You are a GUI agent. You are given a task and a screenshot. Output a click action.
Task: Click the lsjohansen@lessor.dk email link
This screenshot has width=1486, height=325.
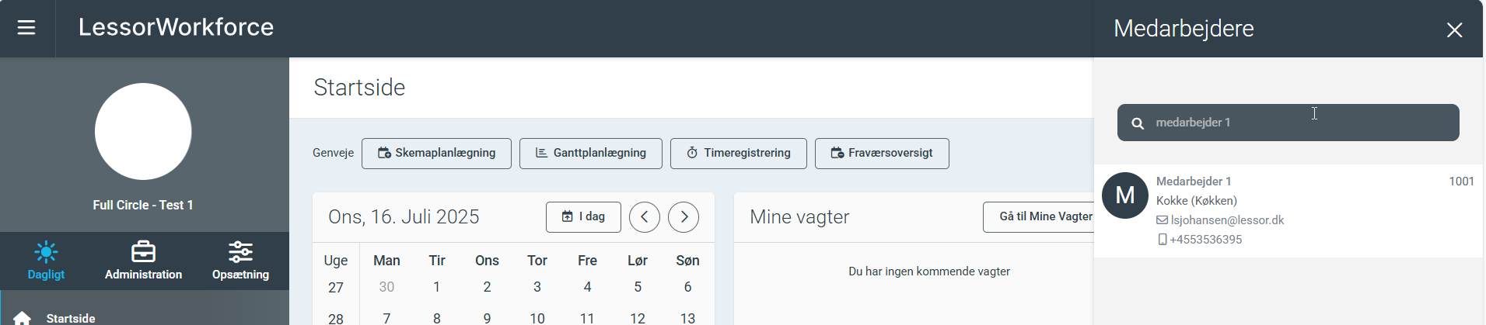[x=1226, y=220]
